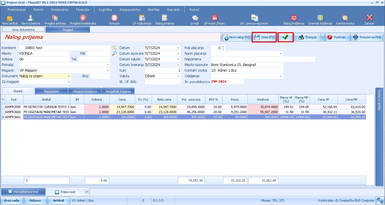
Task: Click the magnifier search icon beside PIB
Action: click(x=114, y=53)
